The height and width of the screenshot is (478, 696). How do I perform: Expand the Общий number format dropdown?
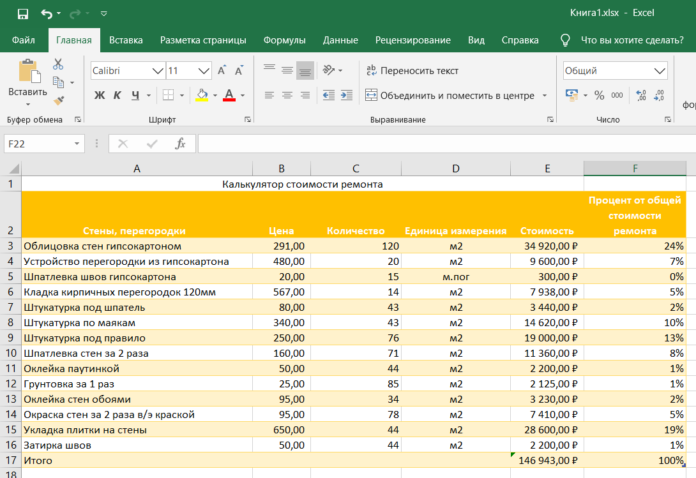click(x=659, y=71)
